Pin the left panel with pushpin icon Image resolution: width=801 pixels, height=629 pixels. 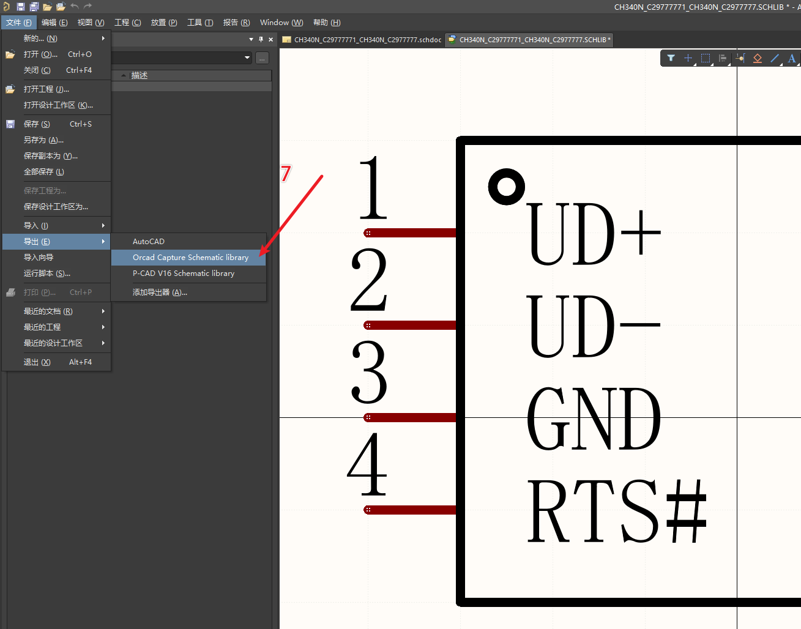[x=261, y=40]
